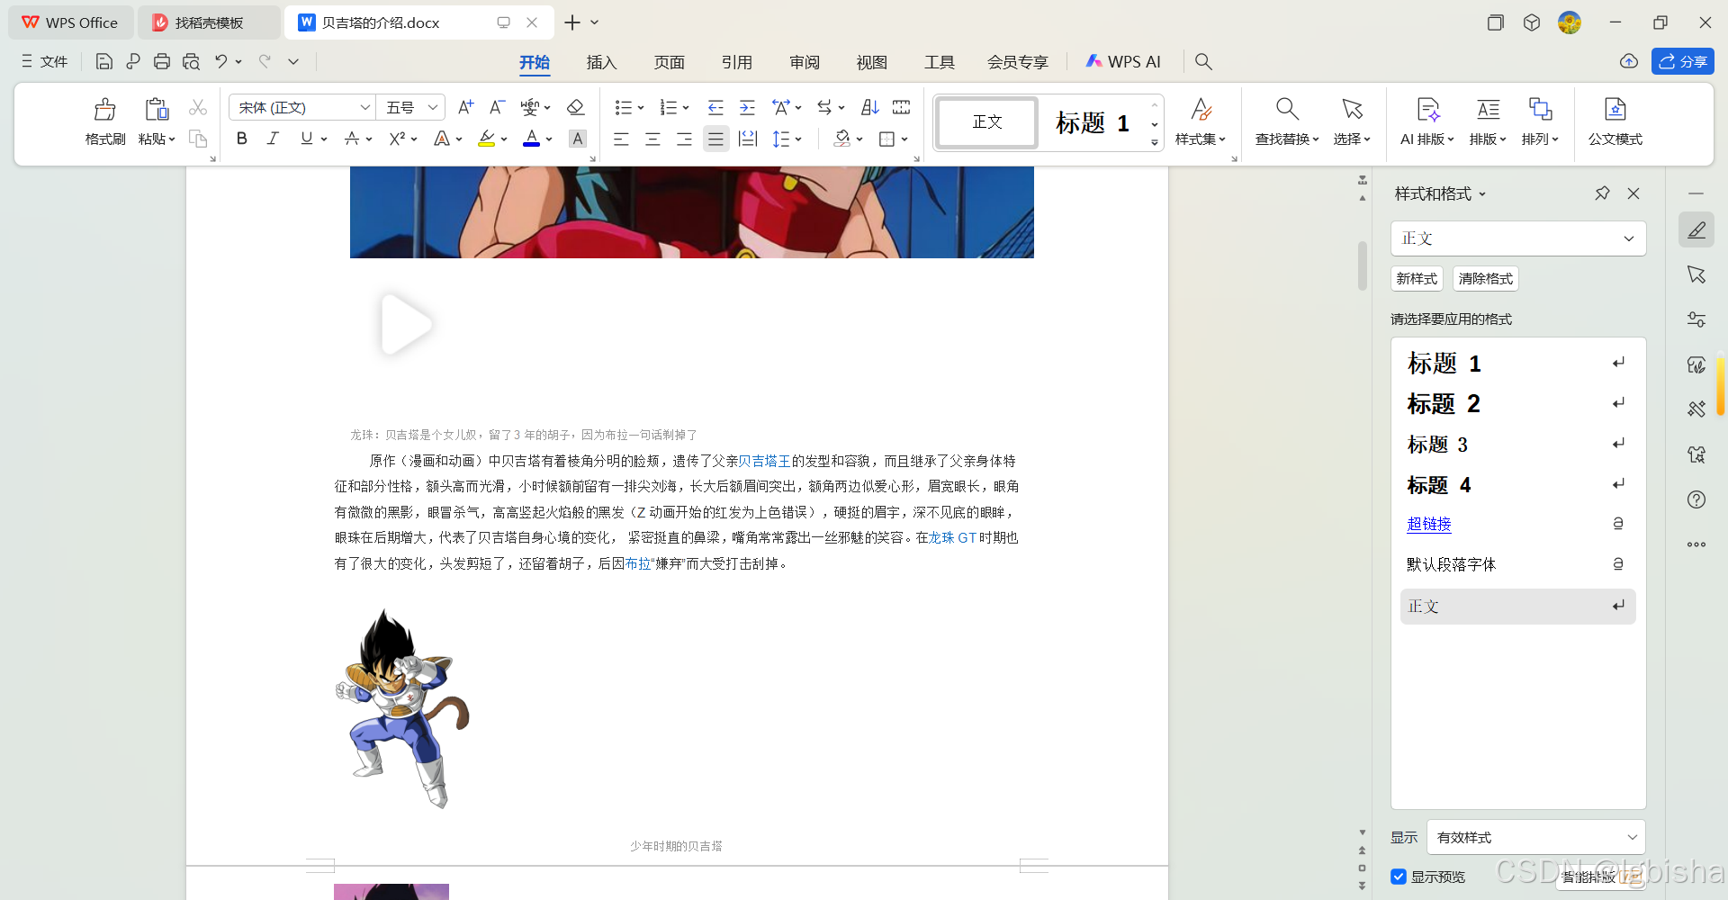Image resolution: width=1728 pixels, height=900 pixels.
Task: Toggle character shading A button
Action: pyautogui.click(x=578, y=139)
